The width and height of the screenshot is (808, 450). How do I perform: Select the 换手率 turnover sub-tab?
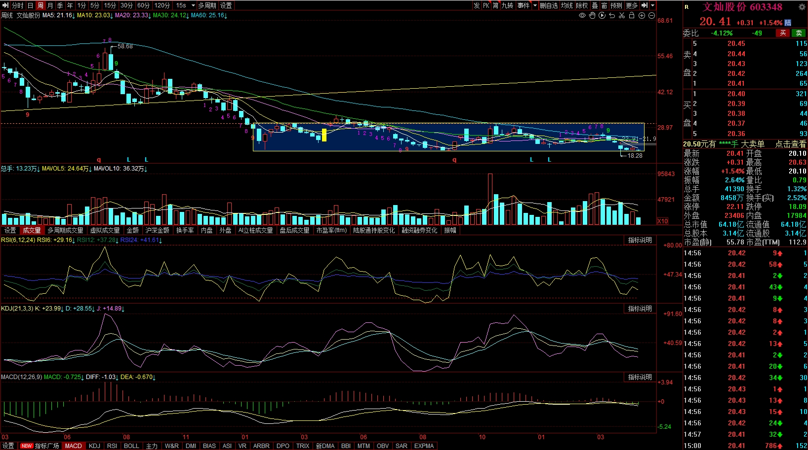click(x=185, y=230)
